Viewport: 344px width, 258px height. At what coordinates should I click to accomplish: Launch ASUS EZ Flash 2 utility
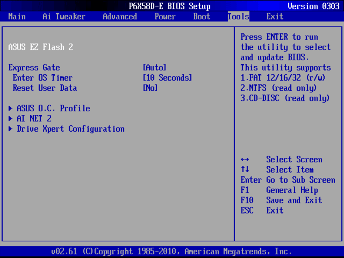(x=41, y=47)
